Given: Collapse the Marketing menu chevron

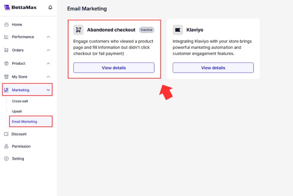Looking at the screenshot, I should coord(48,90).
